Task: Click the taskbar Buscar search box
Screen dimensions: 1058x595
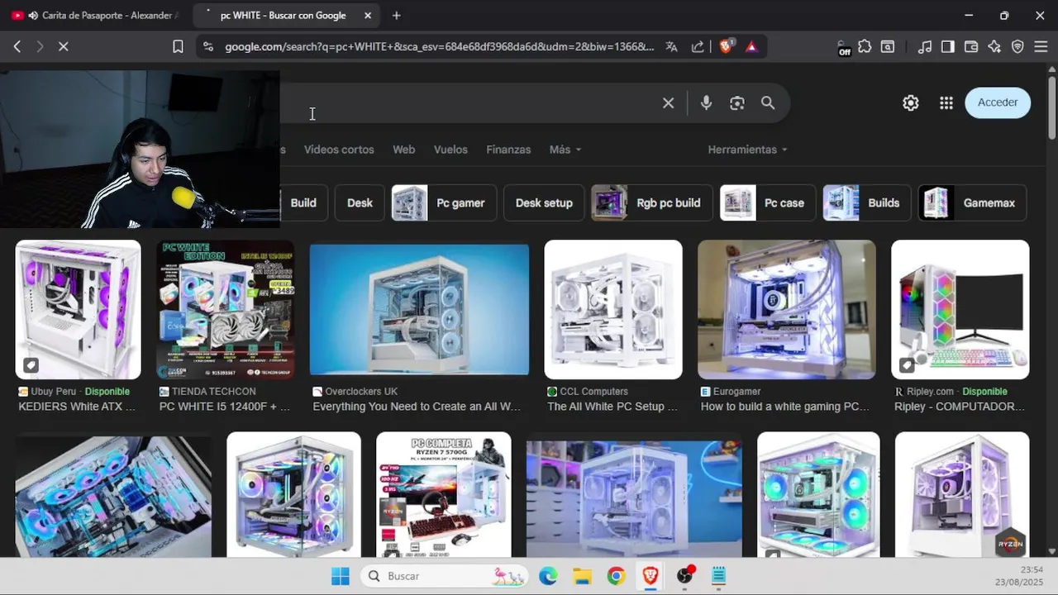Action: 445,576
